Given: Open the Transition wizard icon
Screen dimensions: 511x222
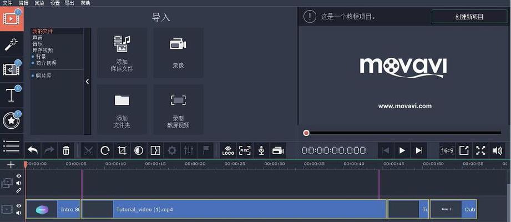Looking at the screenshot, I should (x=155, y=150).
